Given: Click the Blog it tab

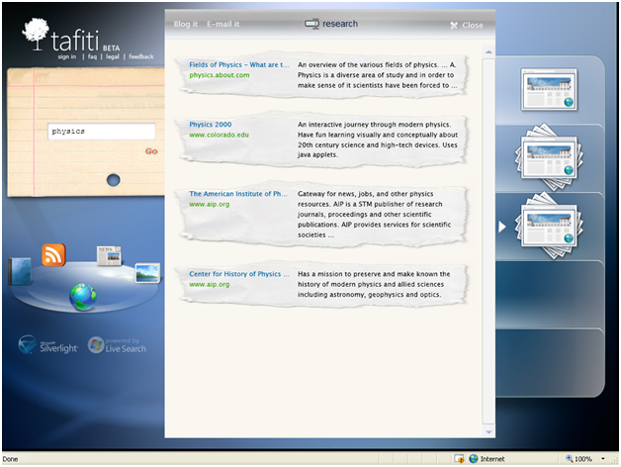Looking at the screenshot, I should point(185,24).
